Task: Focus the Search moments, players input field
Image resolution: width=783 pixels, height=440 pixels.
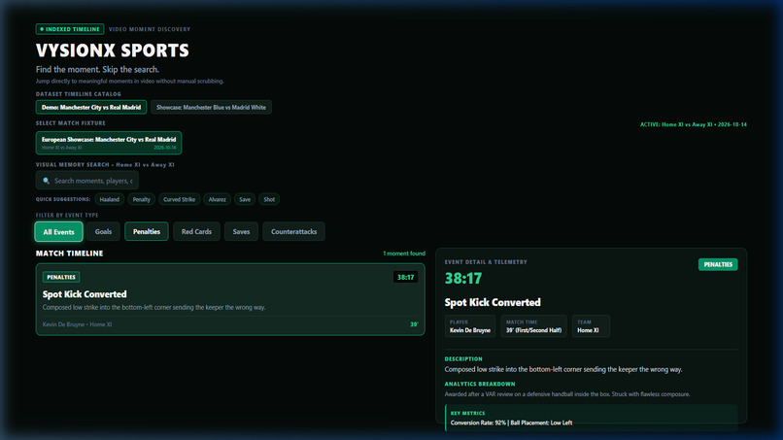Action: tap(87, 181)
